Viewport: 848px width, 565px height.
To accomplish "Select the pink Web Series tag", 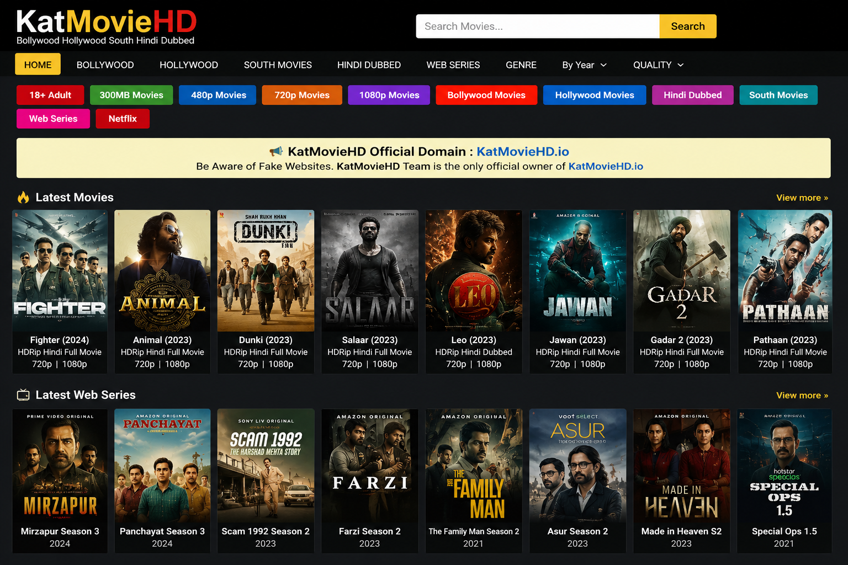I will 53,119.
